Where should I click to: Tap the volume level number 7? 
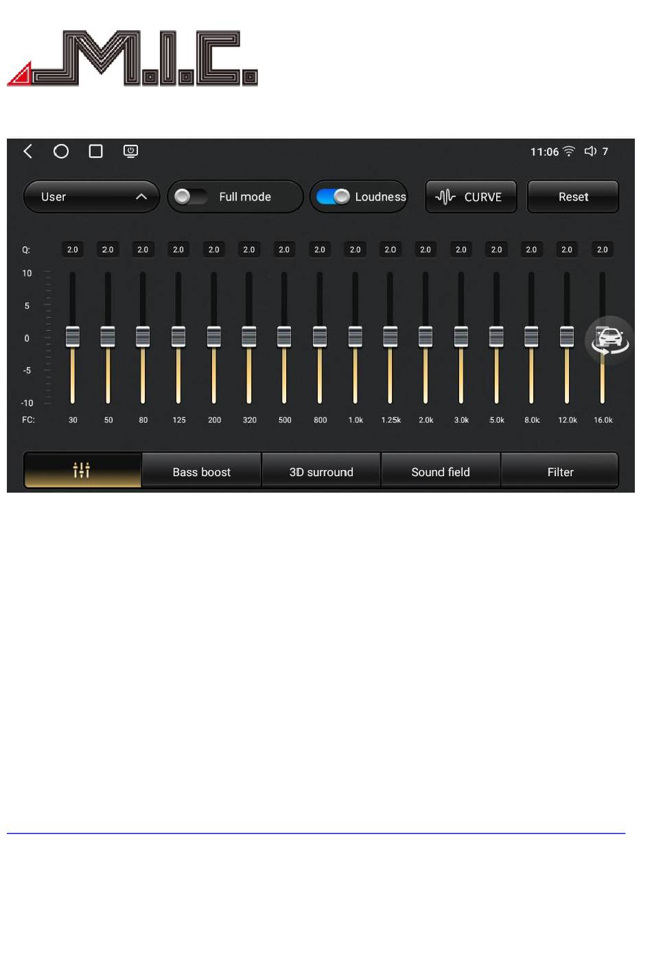pyautogui.click(x=605, y=152)
